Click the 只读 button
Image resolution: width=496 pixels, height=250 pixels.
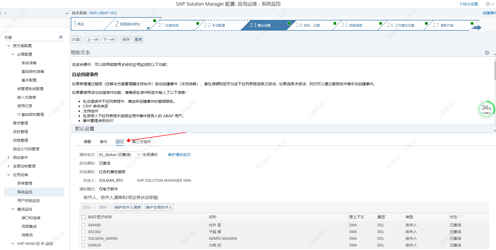(76, 40)
